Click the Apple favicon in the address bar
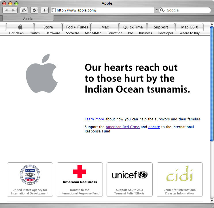Image resolution: width=214 pixels, height=208 pixels. tap(54, 10)
